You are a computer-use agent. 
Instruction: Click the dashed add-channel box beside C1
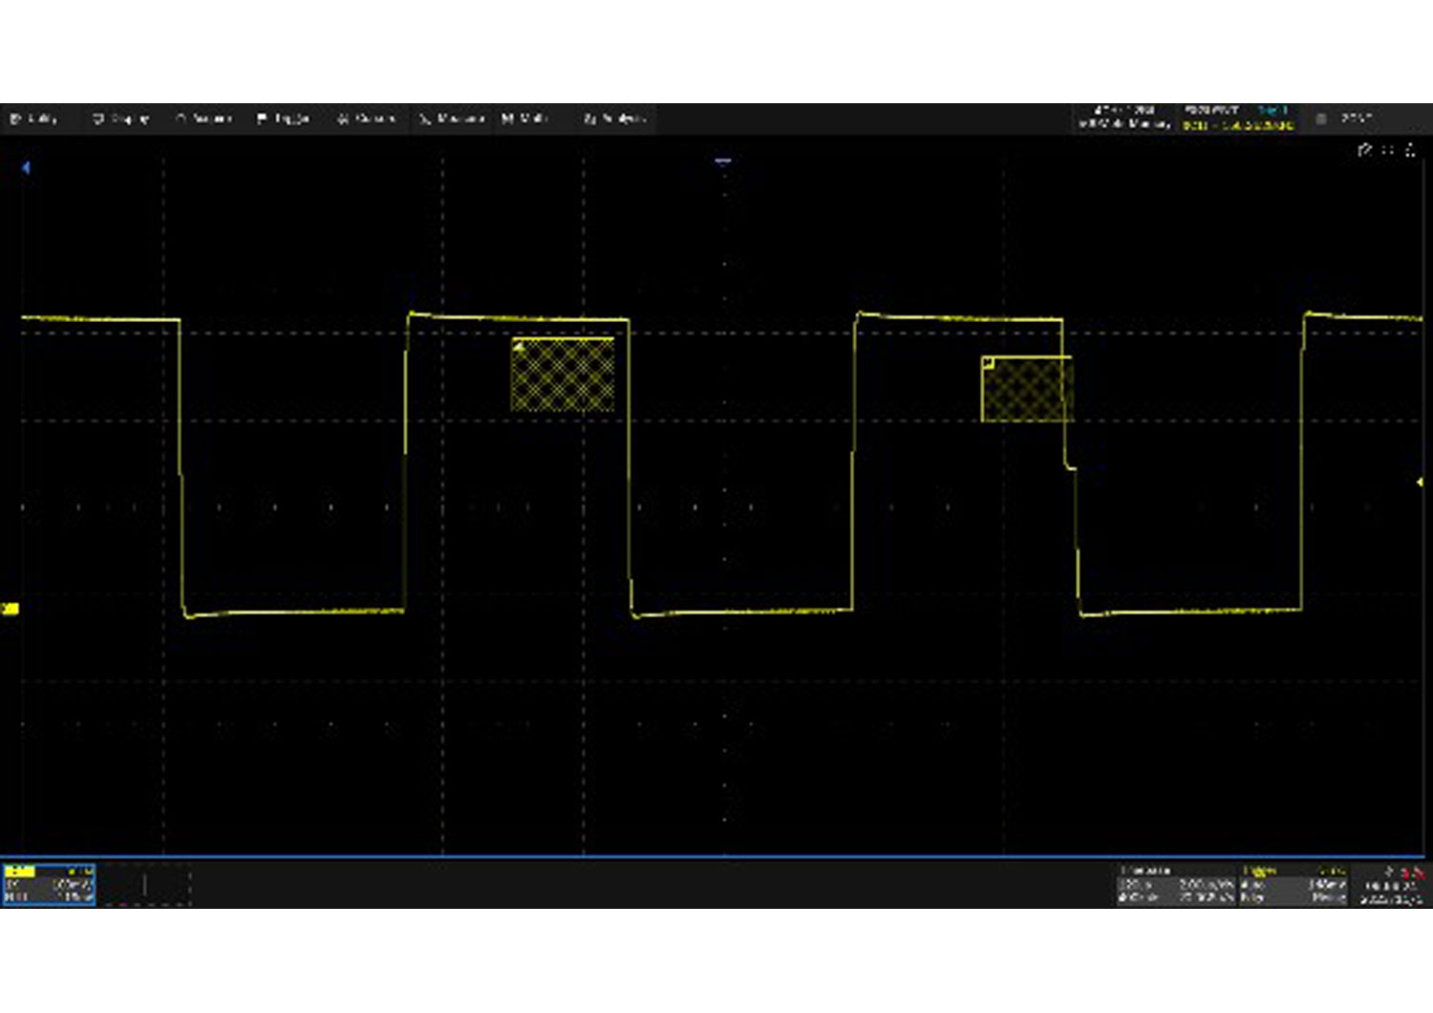[x=144, y=884]
